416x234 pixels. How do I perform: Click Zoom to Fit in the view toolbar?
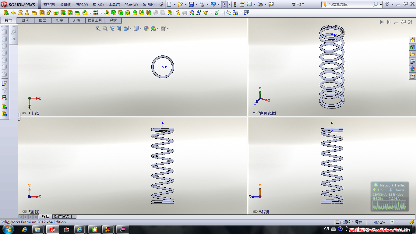point(98,28)
